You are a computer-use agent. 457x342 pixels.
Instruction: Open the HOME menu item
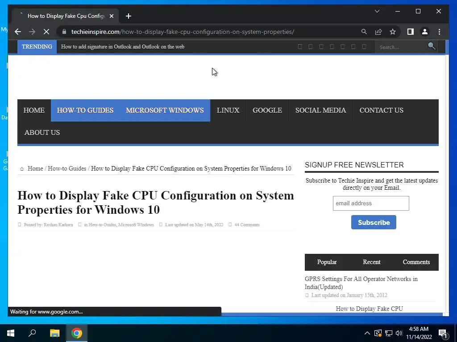pyautogui.click(x=34, y=110)
